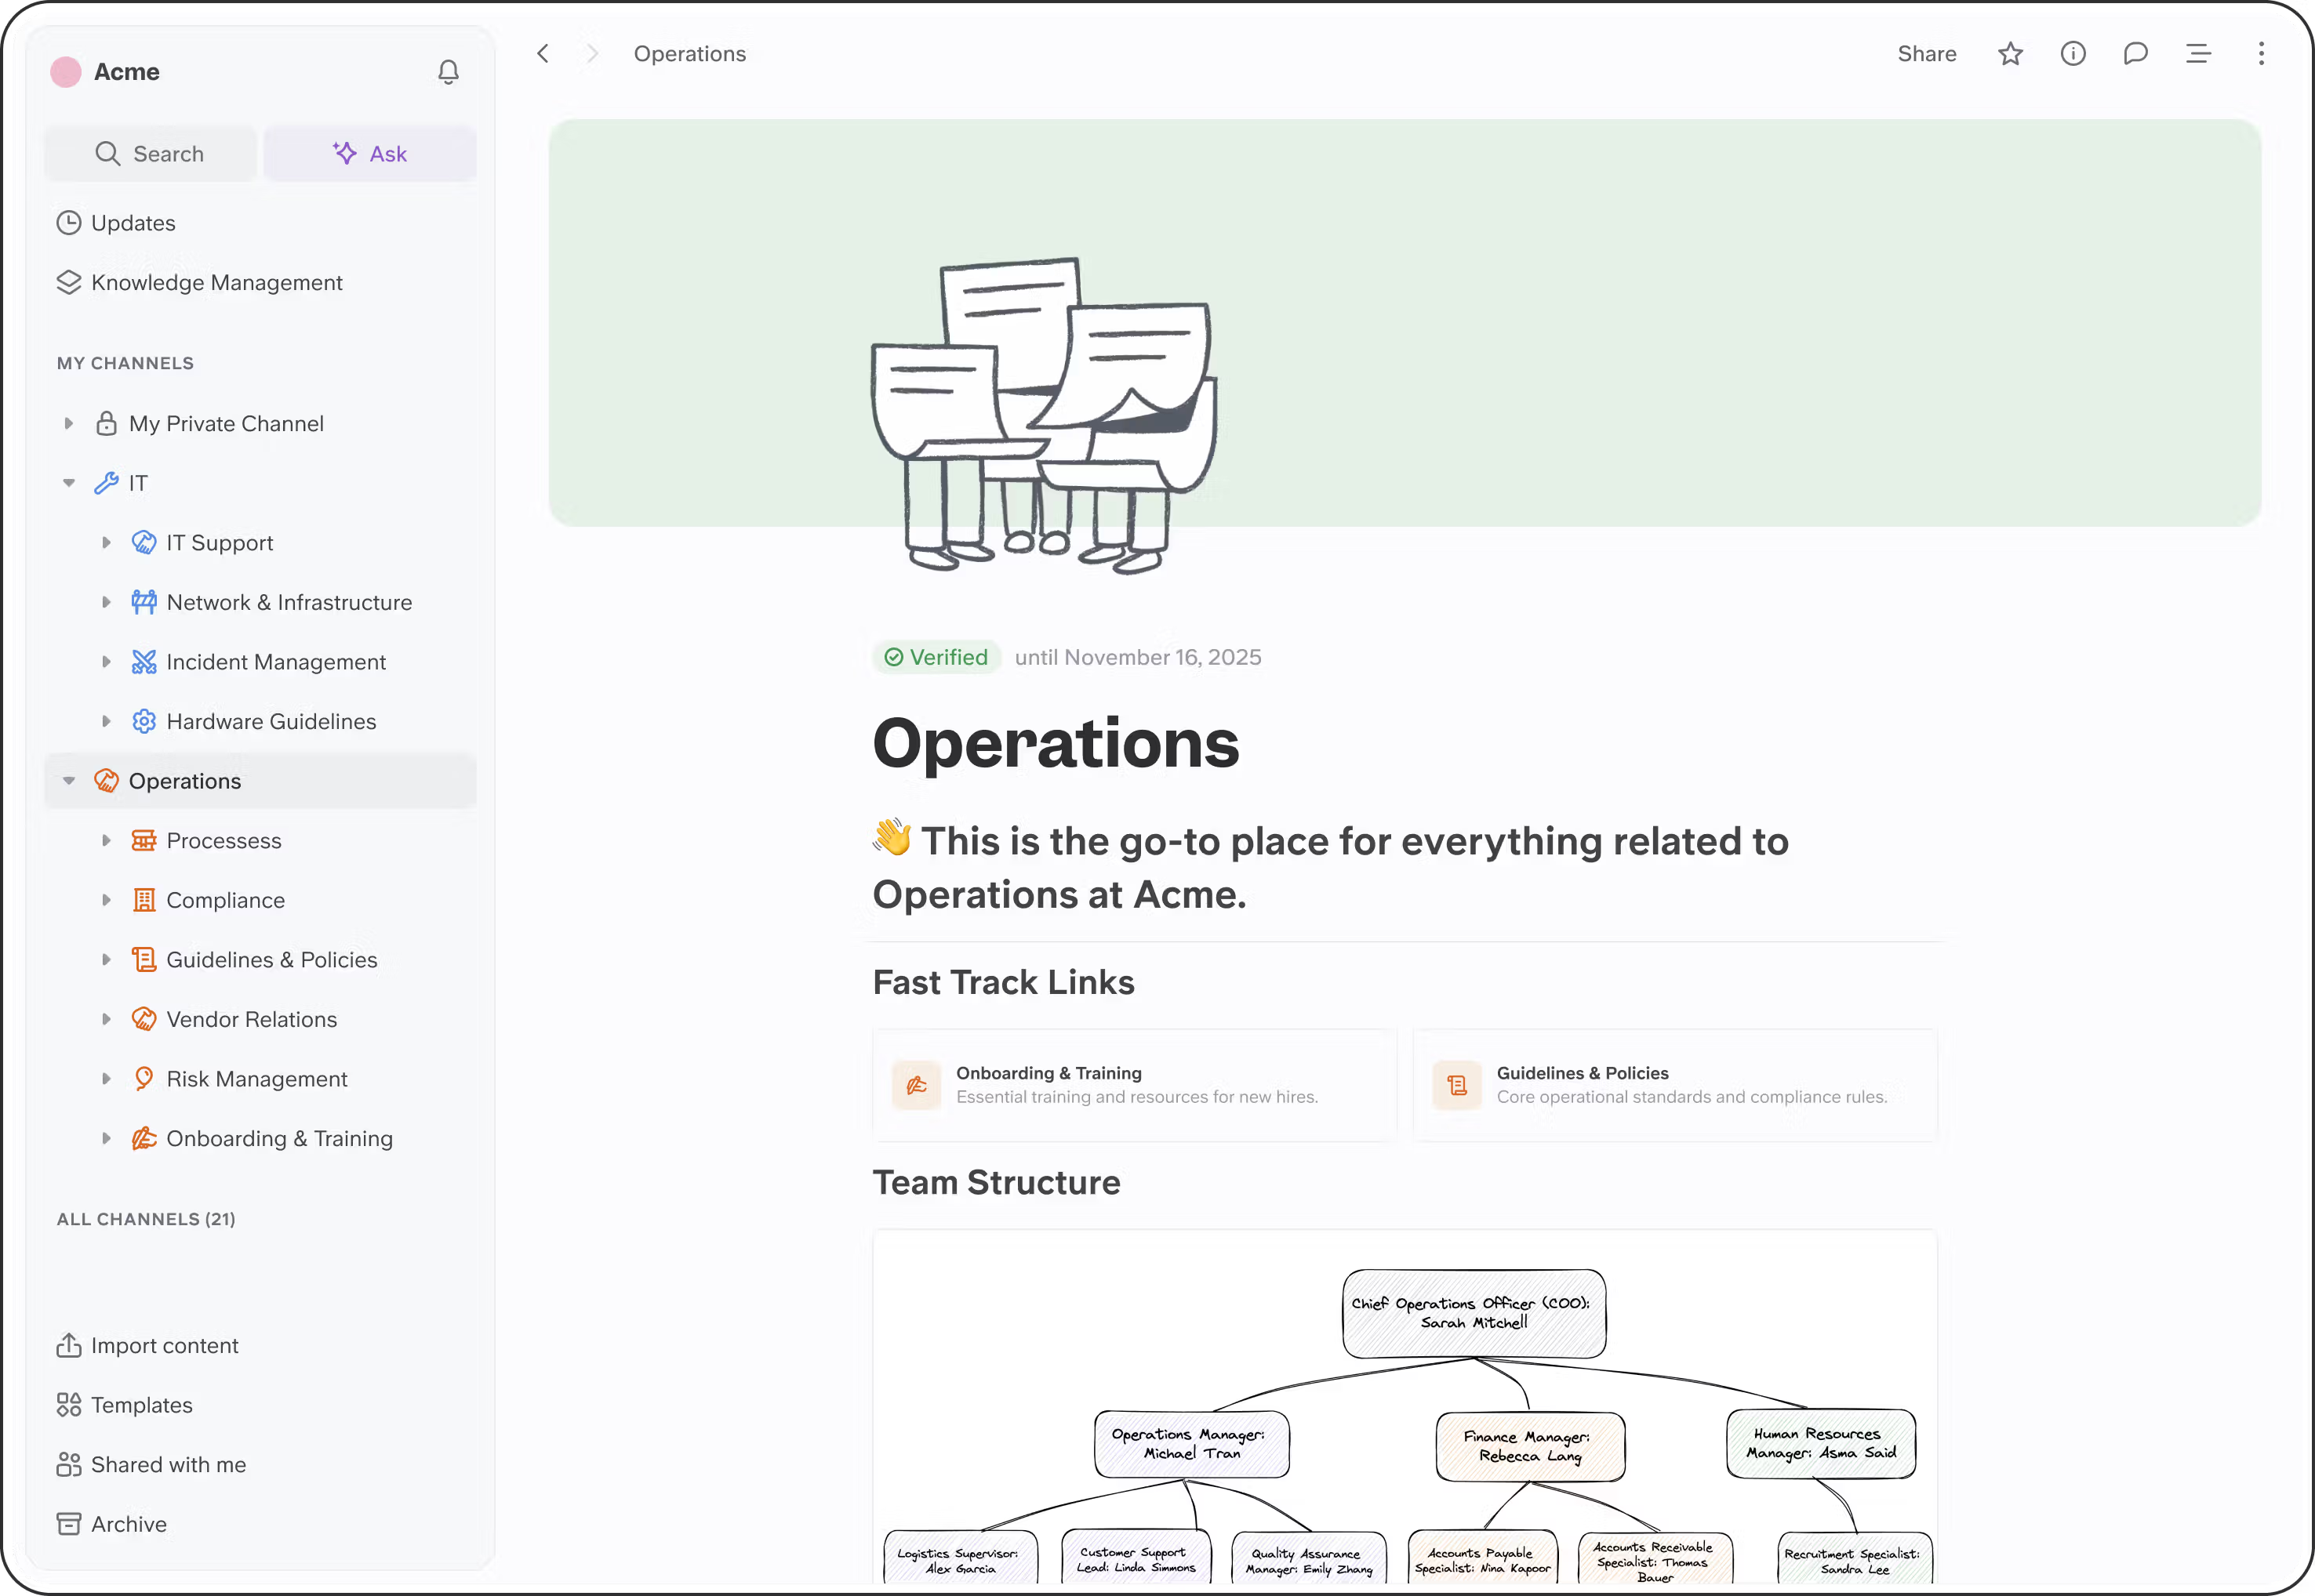Image resolution: width=2315 pixels, height=1596 pixels.
Task: Go back with the left arrow
Action: pyautogui.click(x=543, y=54)
